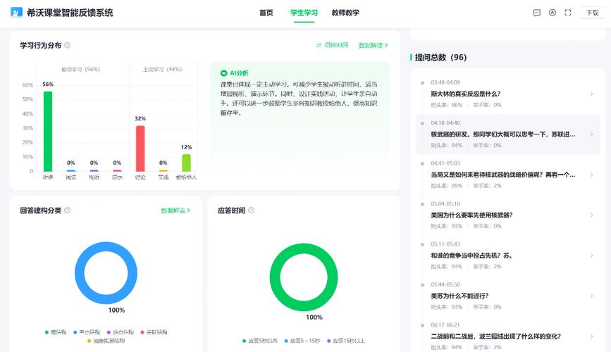Image resolution: width=611 pixels, height=352 pixels.
Task: Toggle the 多点结构 legend item
Action: [x=121, y=332]
